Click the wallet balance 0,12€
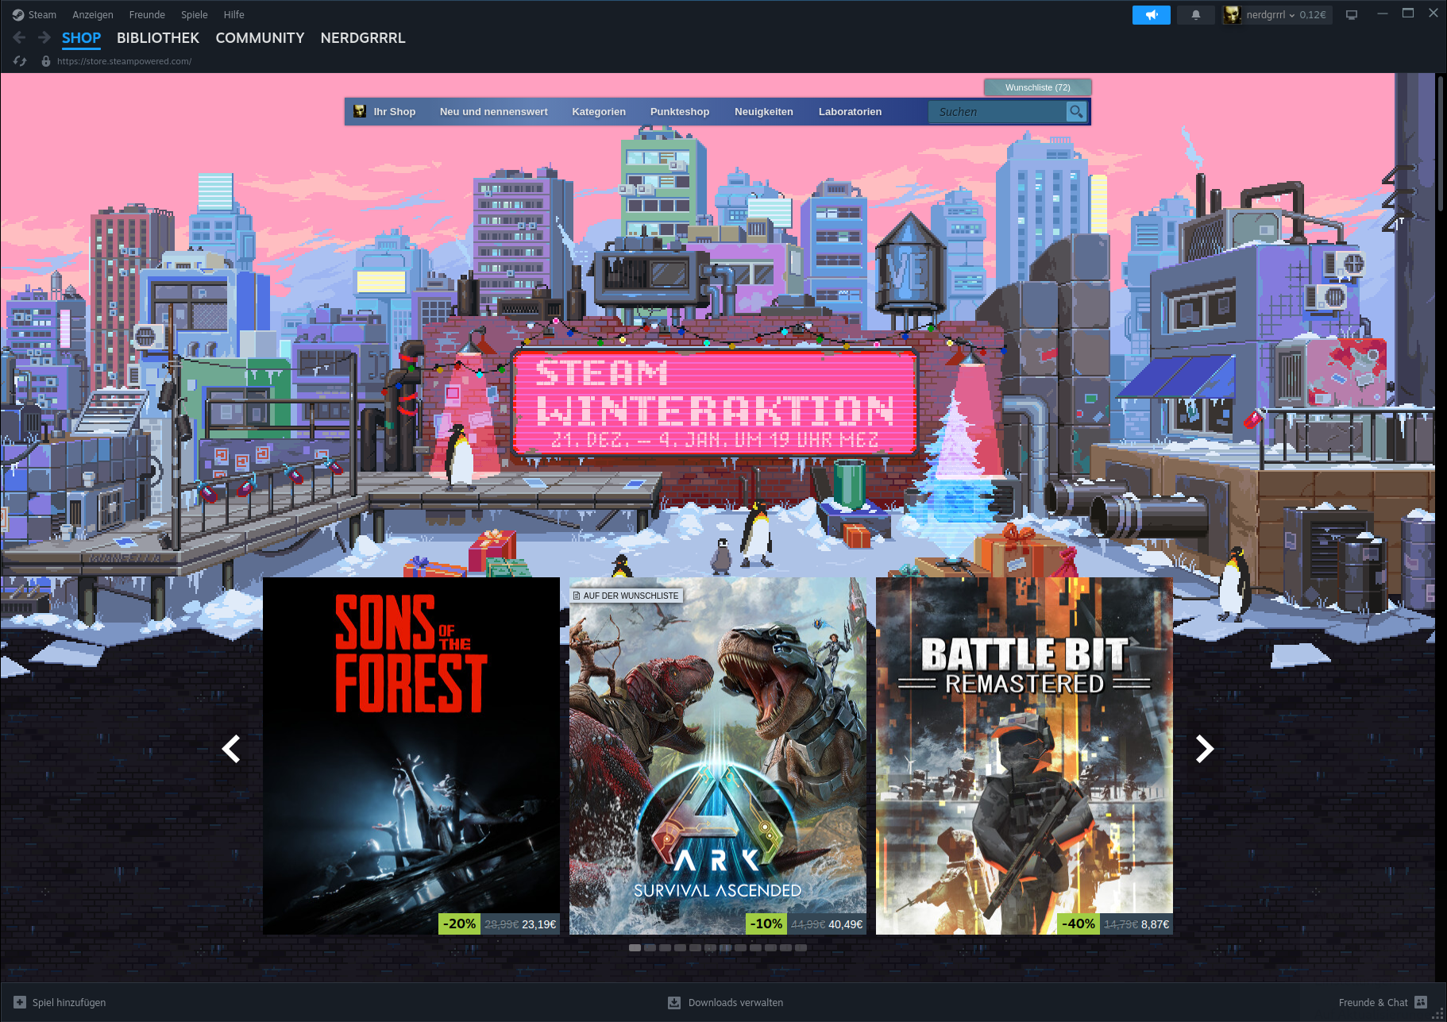This screenshot has width=1447, height=1022. coord(1313,14)
